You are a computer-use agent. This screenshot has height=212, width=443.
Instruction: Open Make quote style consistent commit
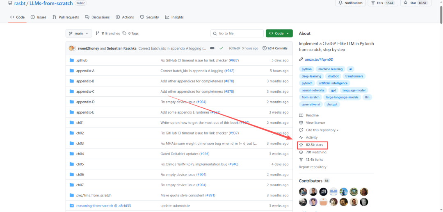coord(182,195)
